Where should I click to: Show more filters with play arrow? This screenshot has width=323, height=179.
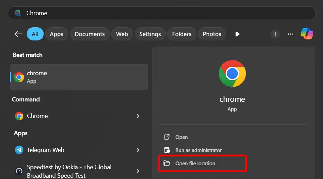pyautogui.click(x=237, y=34)
